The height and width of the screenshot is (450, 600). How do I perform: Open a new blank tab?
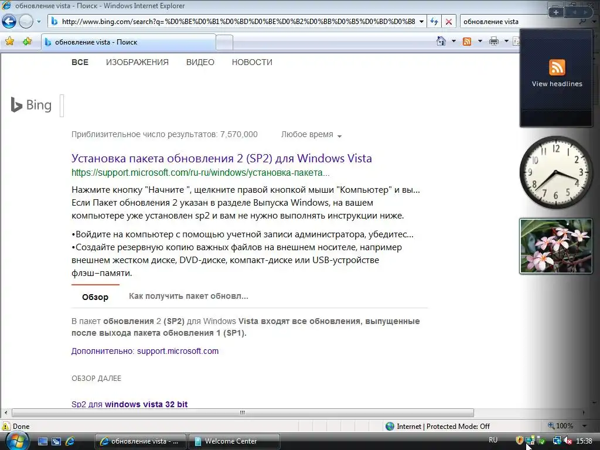(224, 42)
